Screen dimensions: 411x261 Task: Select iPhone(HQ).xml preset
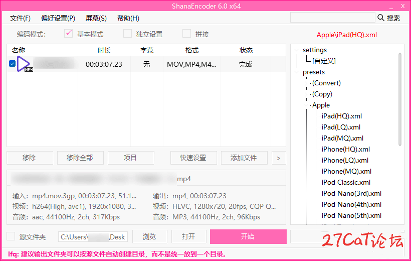[345, 149]
